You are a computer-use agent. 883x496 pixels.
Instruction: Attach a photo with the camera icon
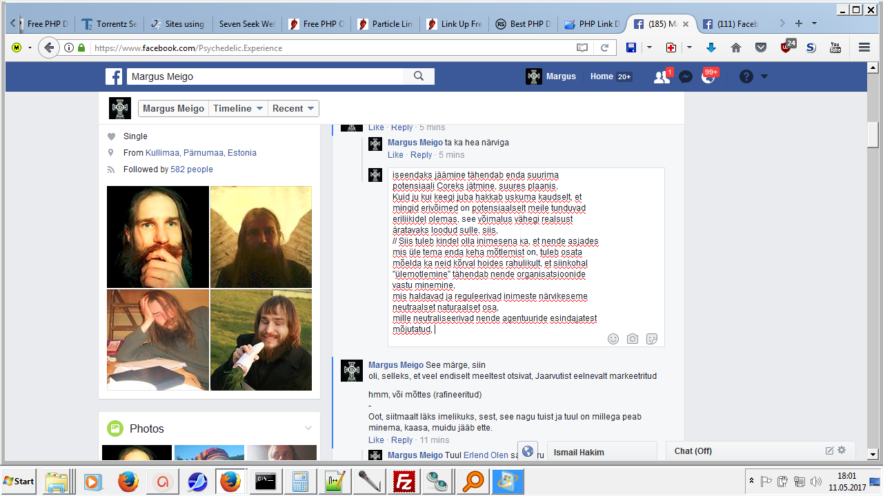point(633,339)
